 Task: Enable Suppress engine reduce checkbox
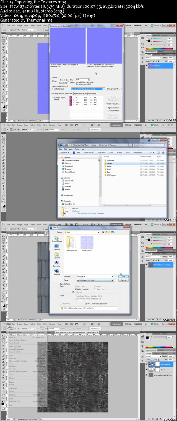point(53,98)
